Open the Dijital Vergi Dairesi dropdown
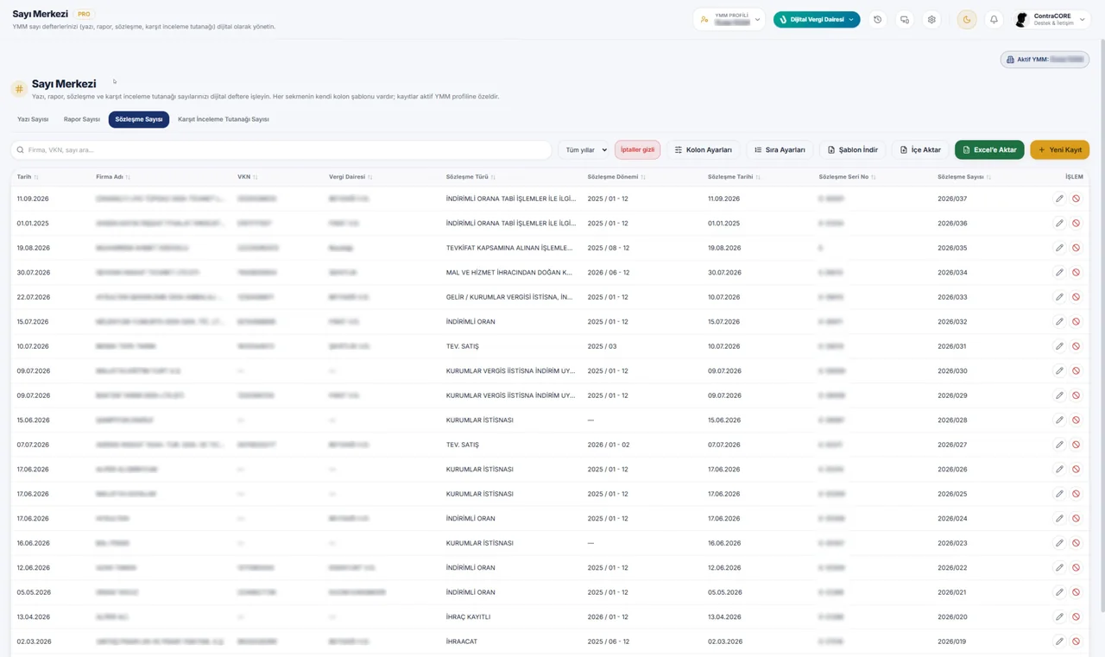 coord(817,19)
